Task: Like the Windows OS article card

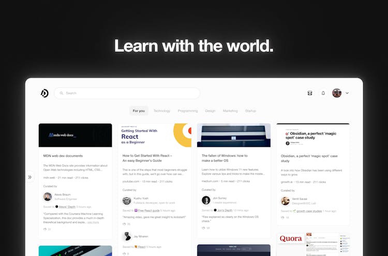Action: click(203, 228)
